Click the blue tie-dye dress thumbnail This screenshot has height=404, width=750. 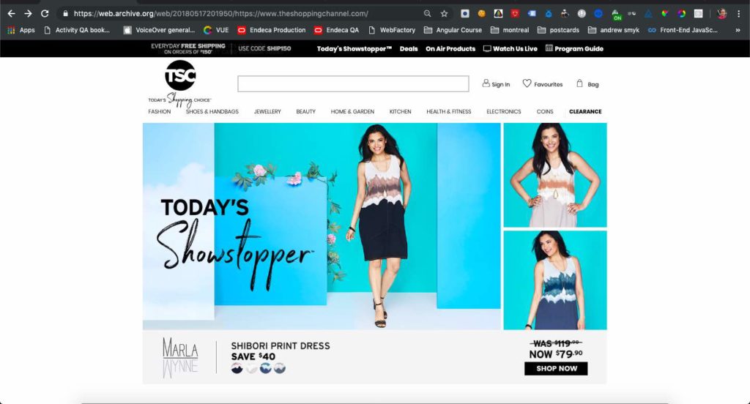pyautogui.click(x=555, y=280)
